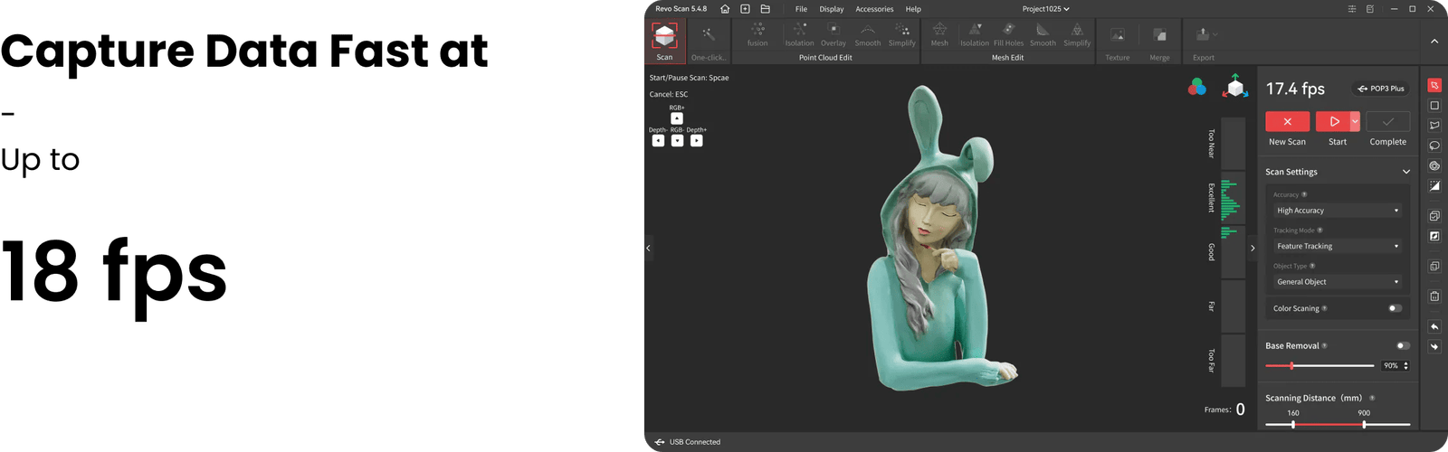The image size is (1448, 452).
Task: Click the Depth+ arrow button
Action: (696, 141)
